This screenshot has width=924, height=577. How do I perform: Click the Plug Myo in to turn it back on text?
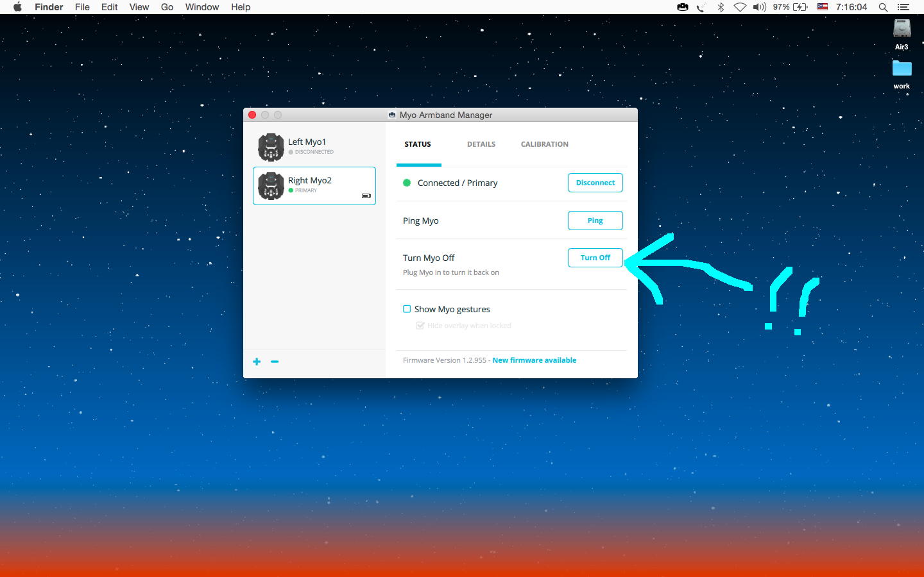tap(451, 272)
